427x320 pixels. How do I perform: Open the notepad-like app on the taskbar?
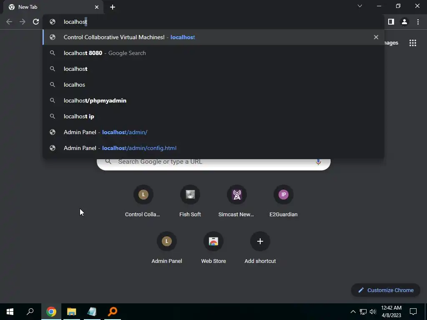point(92,312)
